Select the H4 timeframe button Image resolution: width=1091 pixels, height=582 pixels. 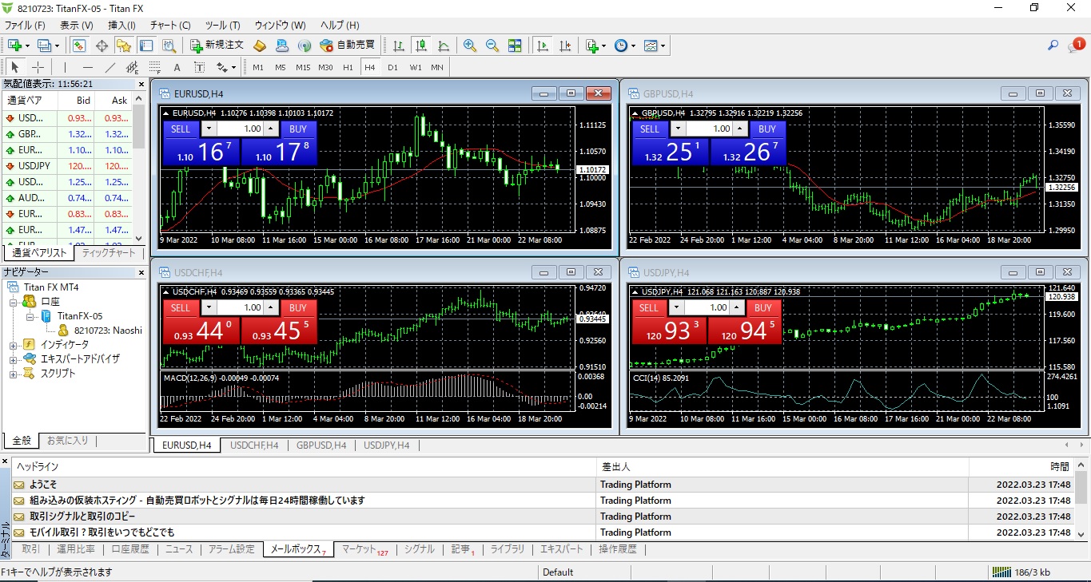370,67
